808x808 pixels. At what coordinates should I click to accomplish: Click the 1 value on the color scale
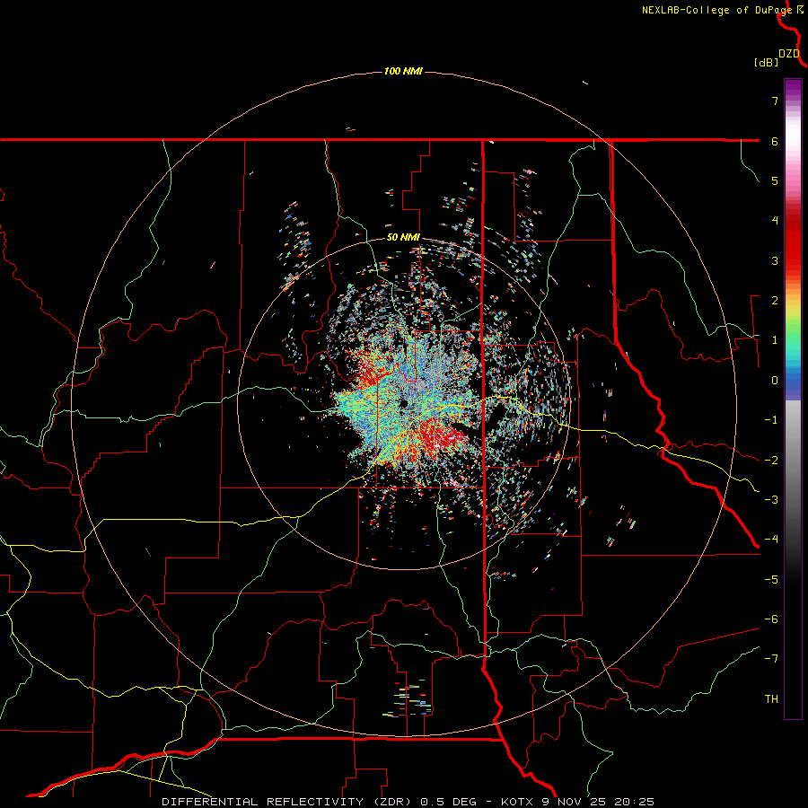(x=775, y=340)
